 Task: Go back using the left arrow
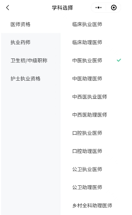pos(8,8)
